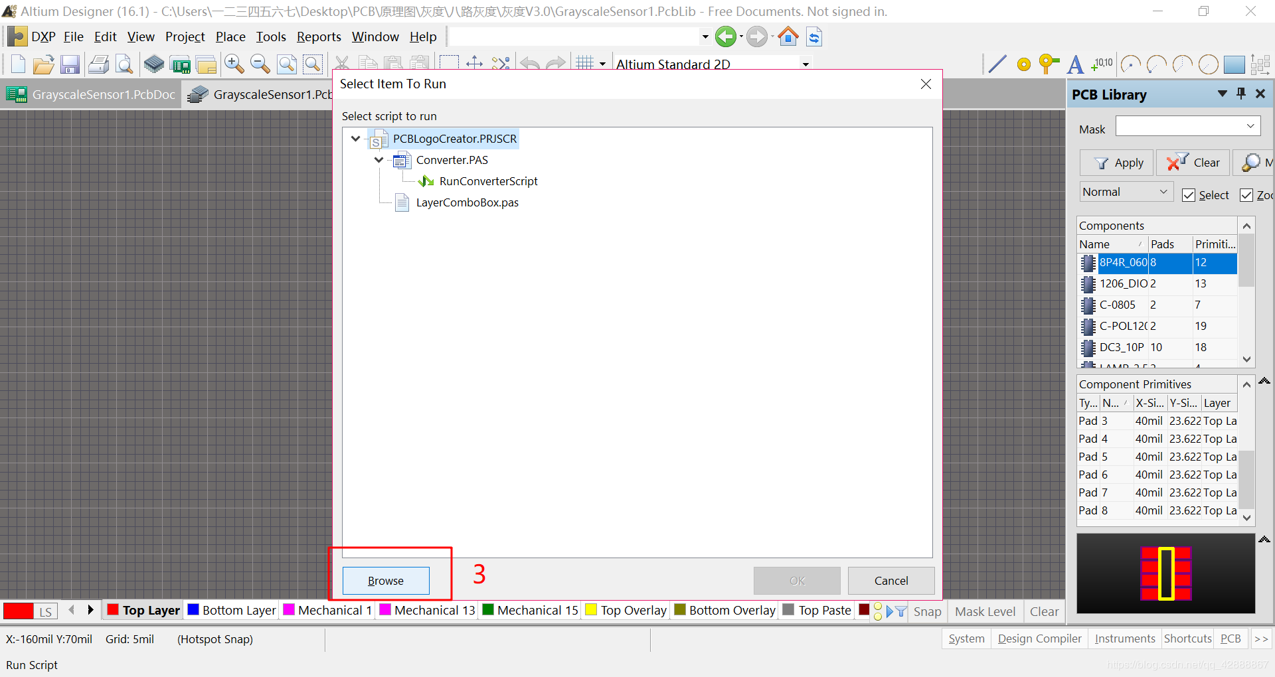Close the Select Item To Run dialog

(926, 84)
